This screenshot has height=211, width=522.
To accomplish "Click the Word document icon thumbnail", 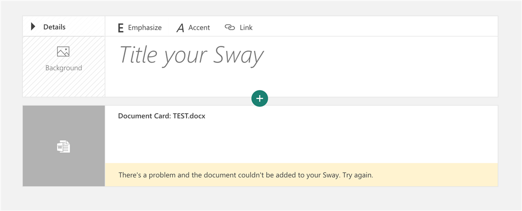I will pos(63,146).
